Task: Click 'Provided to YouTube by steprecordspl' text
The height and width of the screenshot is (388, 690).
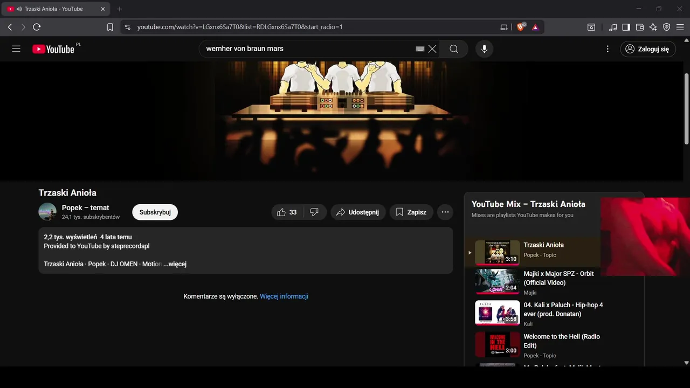Action: [96, 246]
